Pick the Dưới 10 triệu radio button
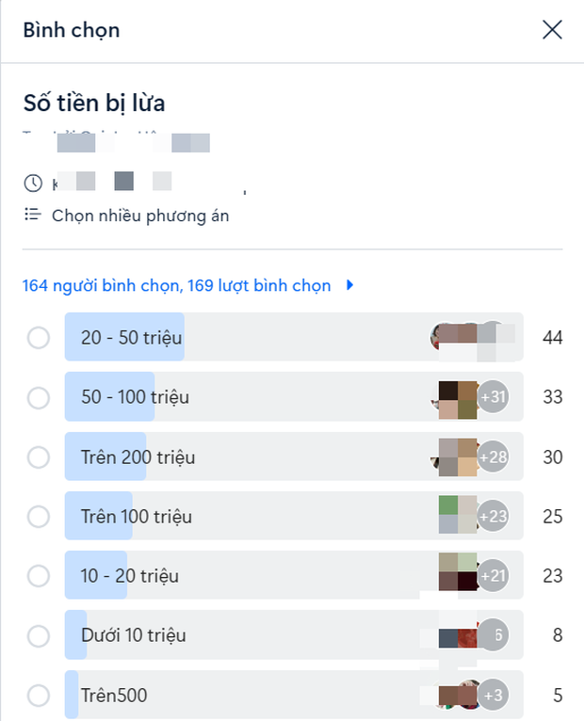This screenshot has width=584, height=721. (39, 636)
